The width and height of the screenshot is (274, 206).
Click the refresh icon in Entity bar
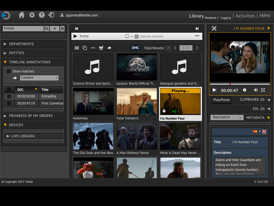[x=127, y=36]
